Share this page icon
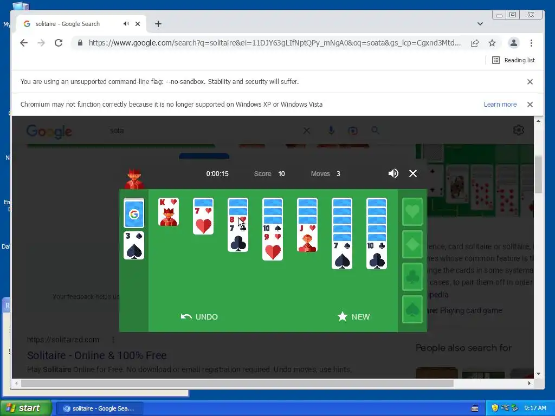555x416 pixels. [x=475, y=43]
